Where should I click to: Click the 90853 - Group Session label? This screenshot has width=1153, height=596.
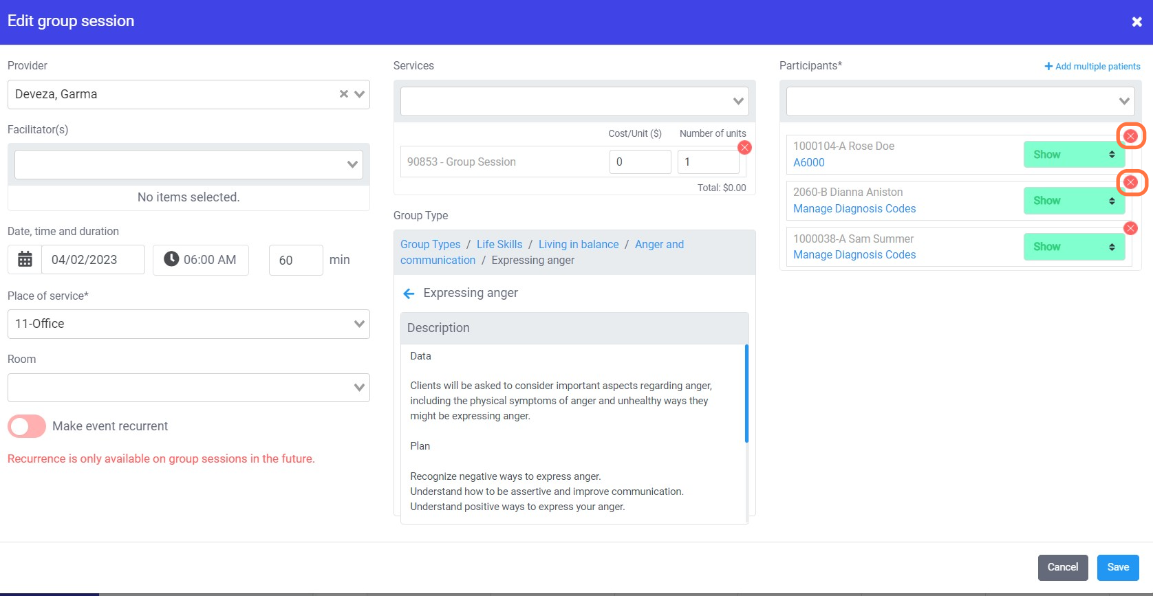[462, 162]
